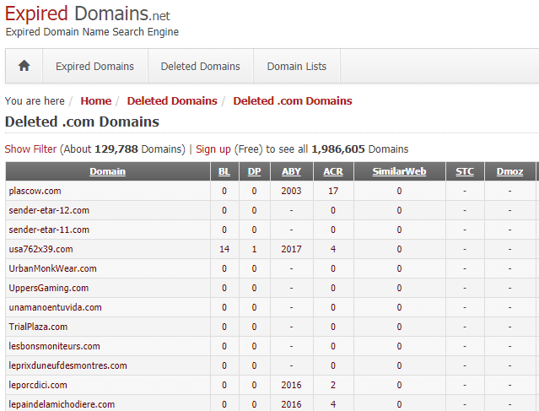
Task: Click the Home breadcrumb link
Action: [x=95, y=100]
